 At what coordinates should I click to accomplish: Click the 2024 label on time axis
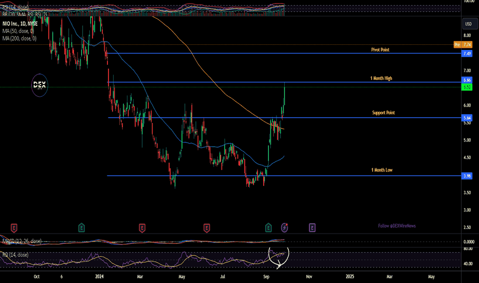coord(99,277)
